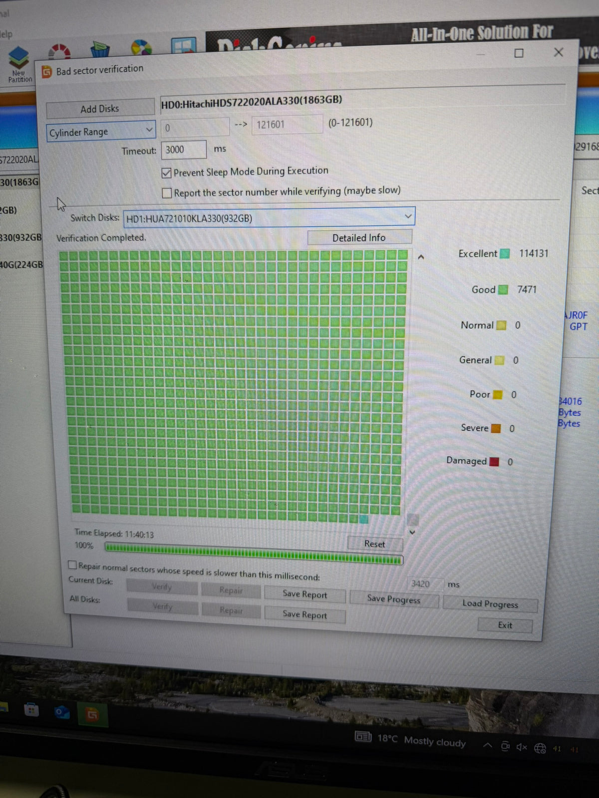
Task: Click the colorful pie-wheel toolbar icon
Action: [x=141, y=48]
